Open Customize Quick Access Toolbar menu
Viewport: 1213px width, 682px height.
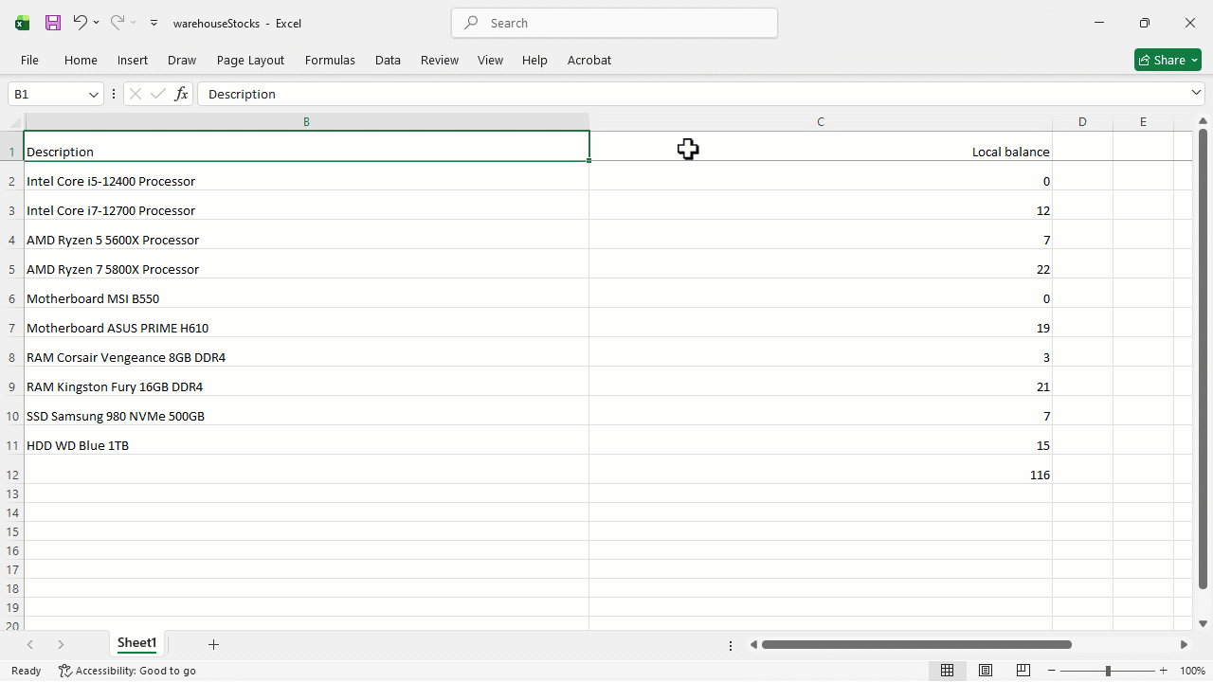click(154, 23)
